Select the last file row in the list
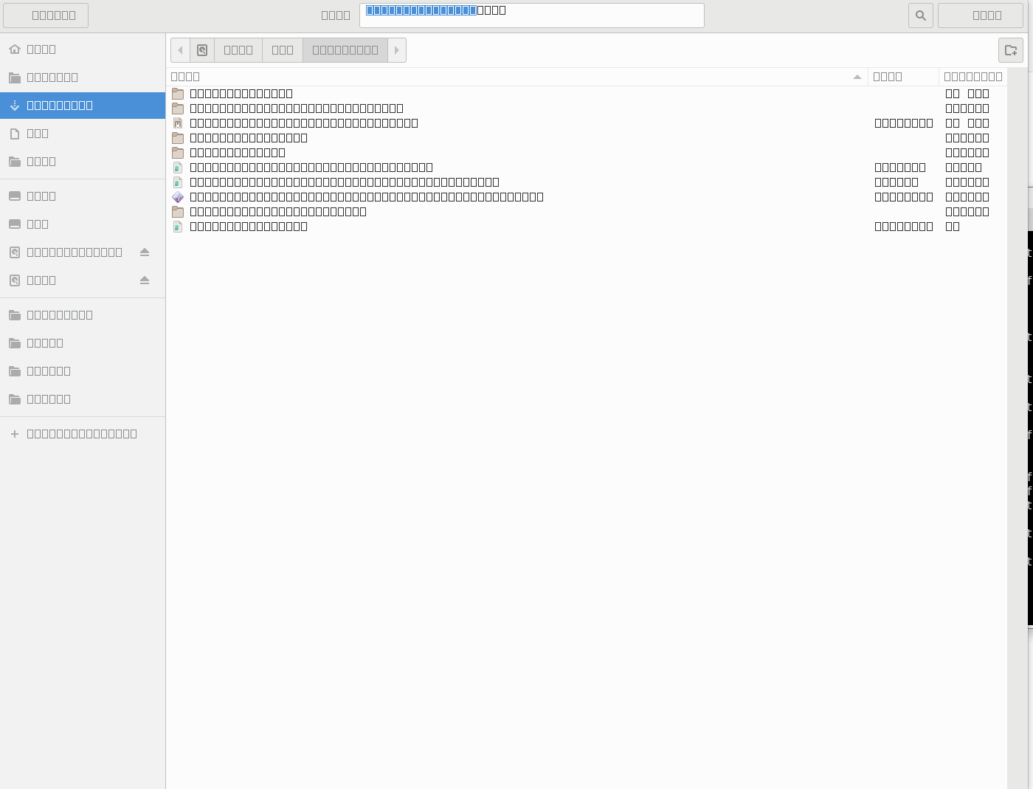Screen dimensions: 1033x789 [587, 227]
